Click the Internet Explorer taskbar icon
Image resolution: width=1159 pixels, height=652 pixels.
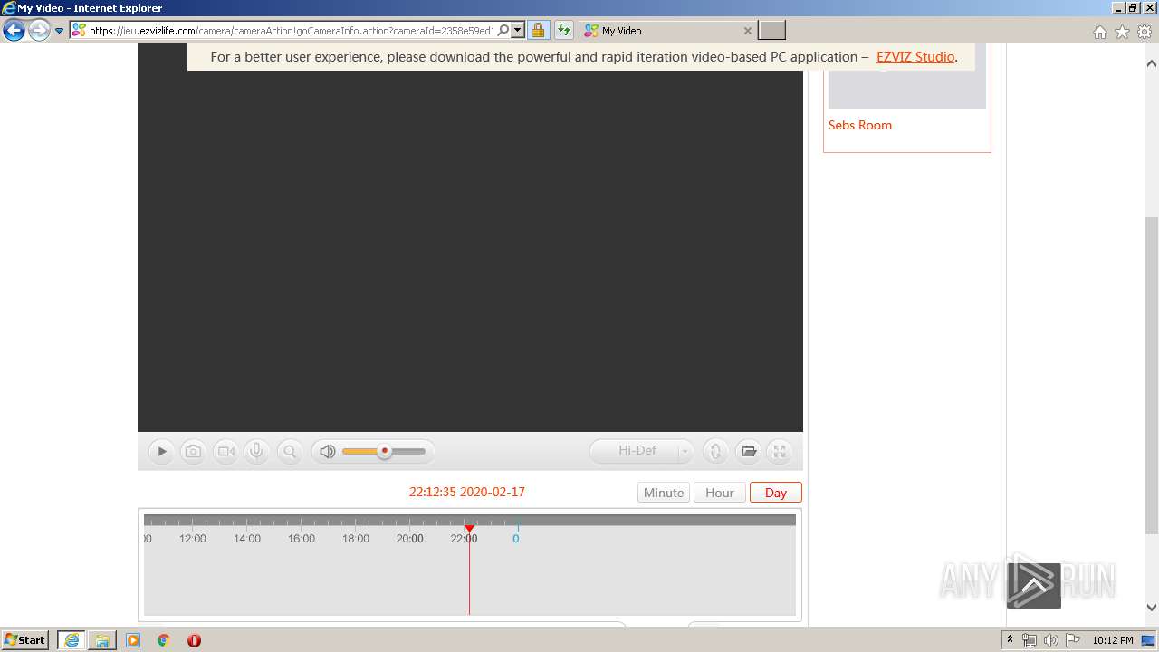72,640
